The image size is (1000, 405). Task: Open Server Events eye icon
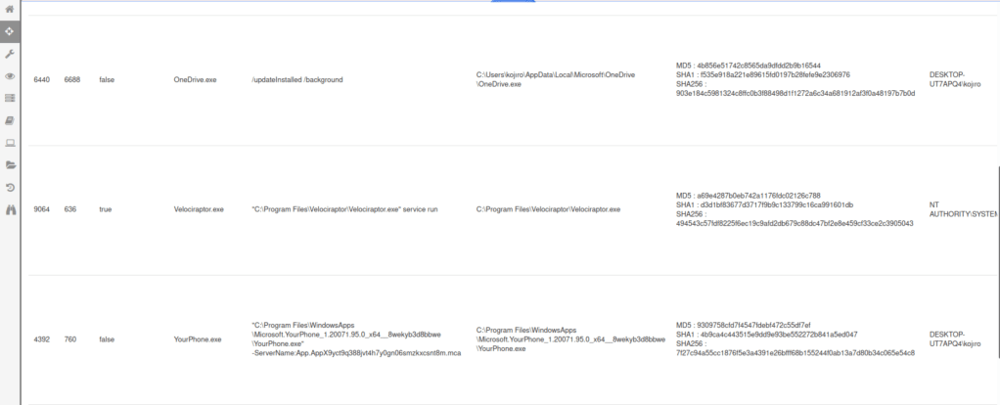click(10, 76)
